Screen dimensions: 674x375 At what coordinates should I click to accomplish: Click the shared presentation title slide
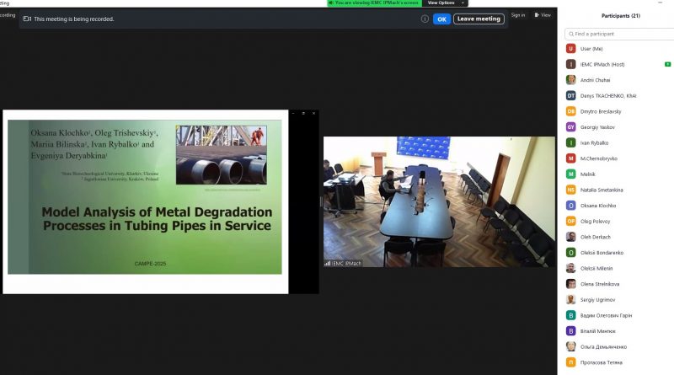[x=145, y=202]
